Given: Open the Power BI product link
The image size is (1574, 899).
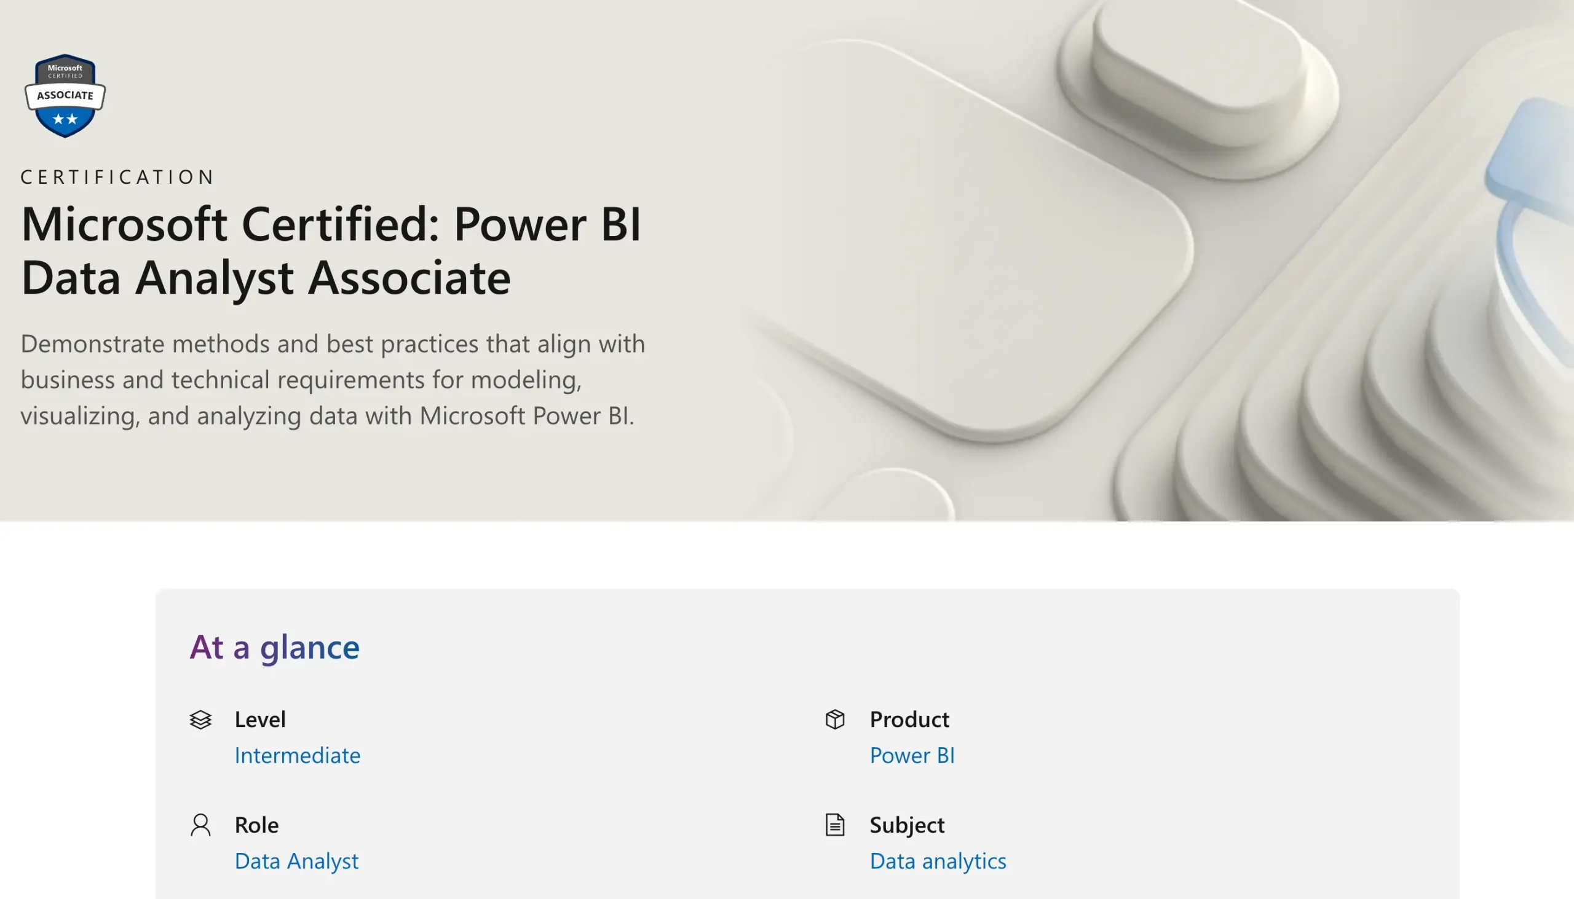Looking at the screenshot, I should click(912, 755).
